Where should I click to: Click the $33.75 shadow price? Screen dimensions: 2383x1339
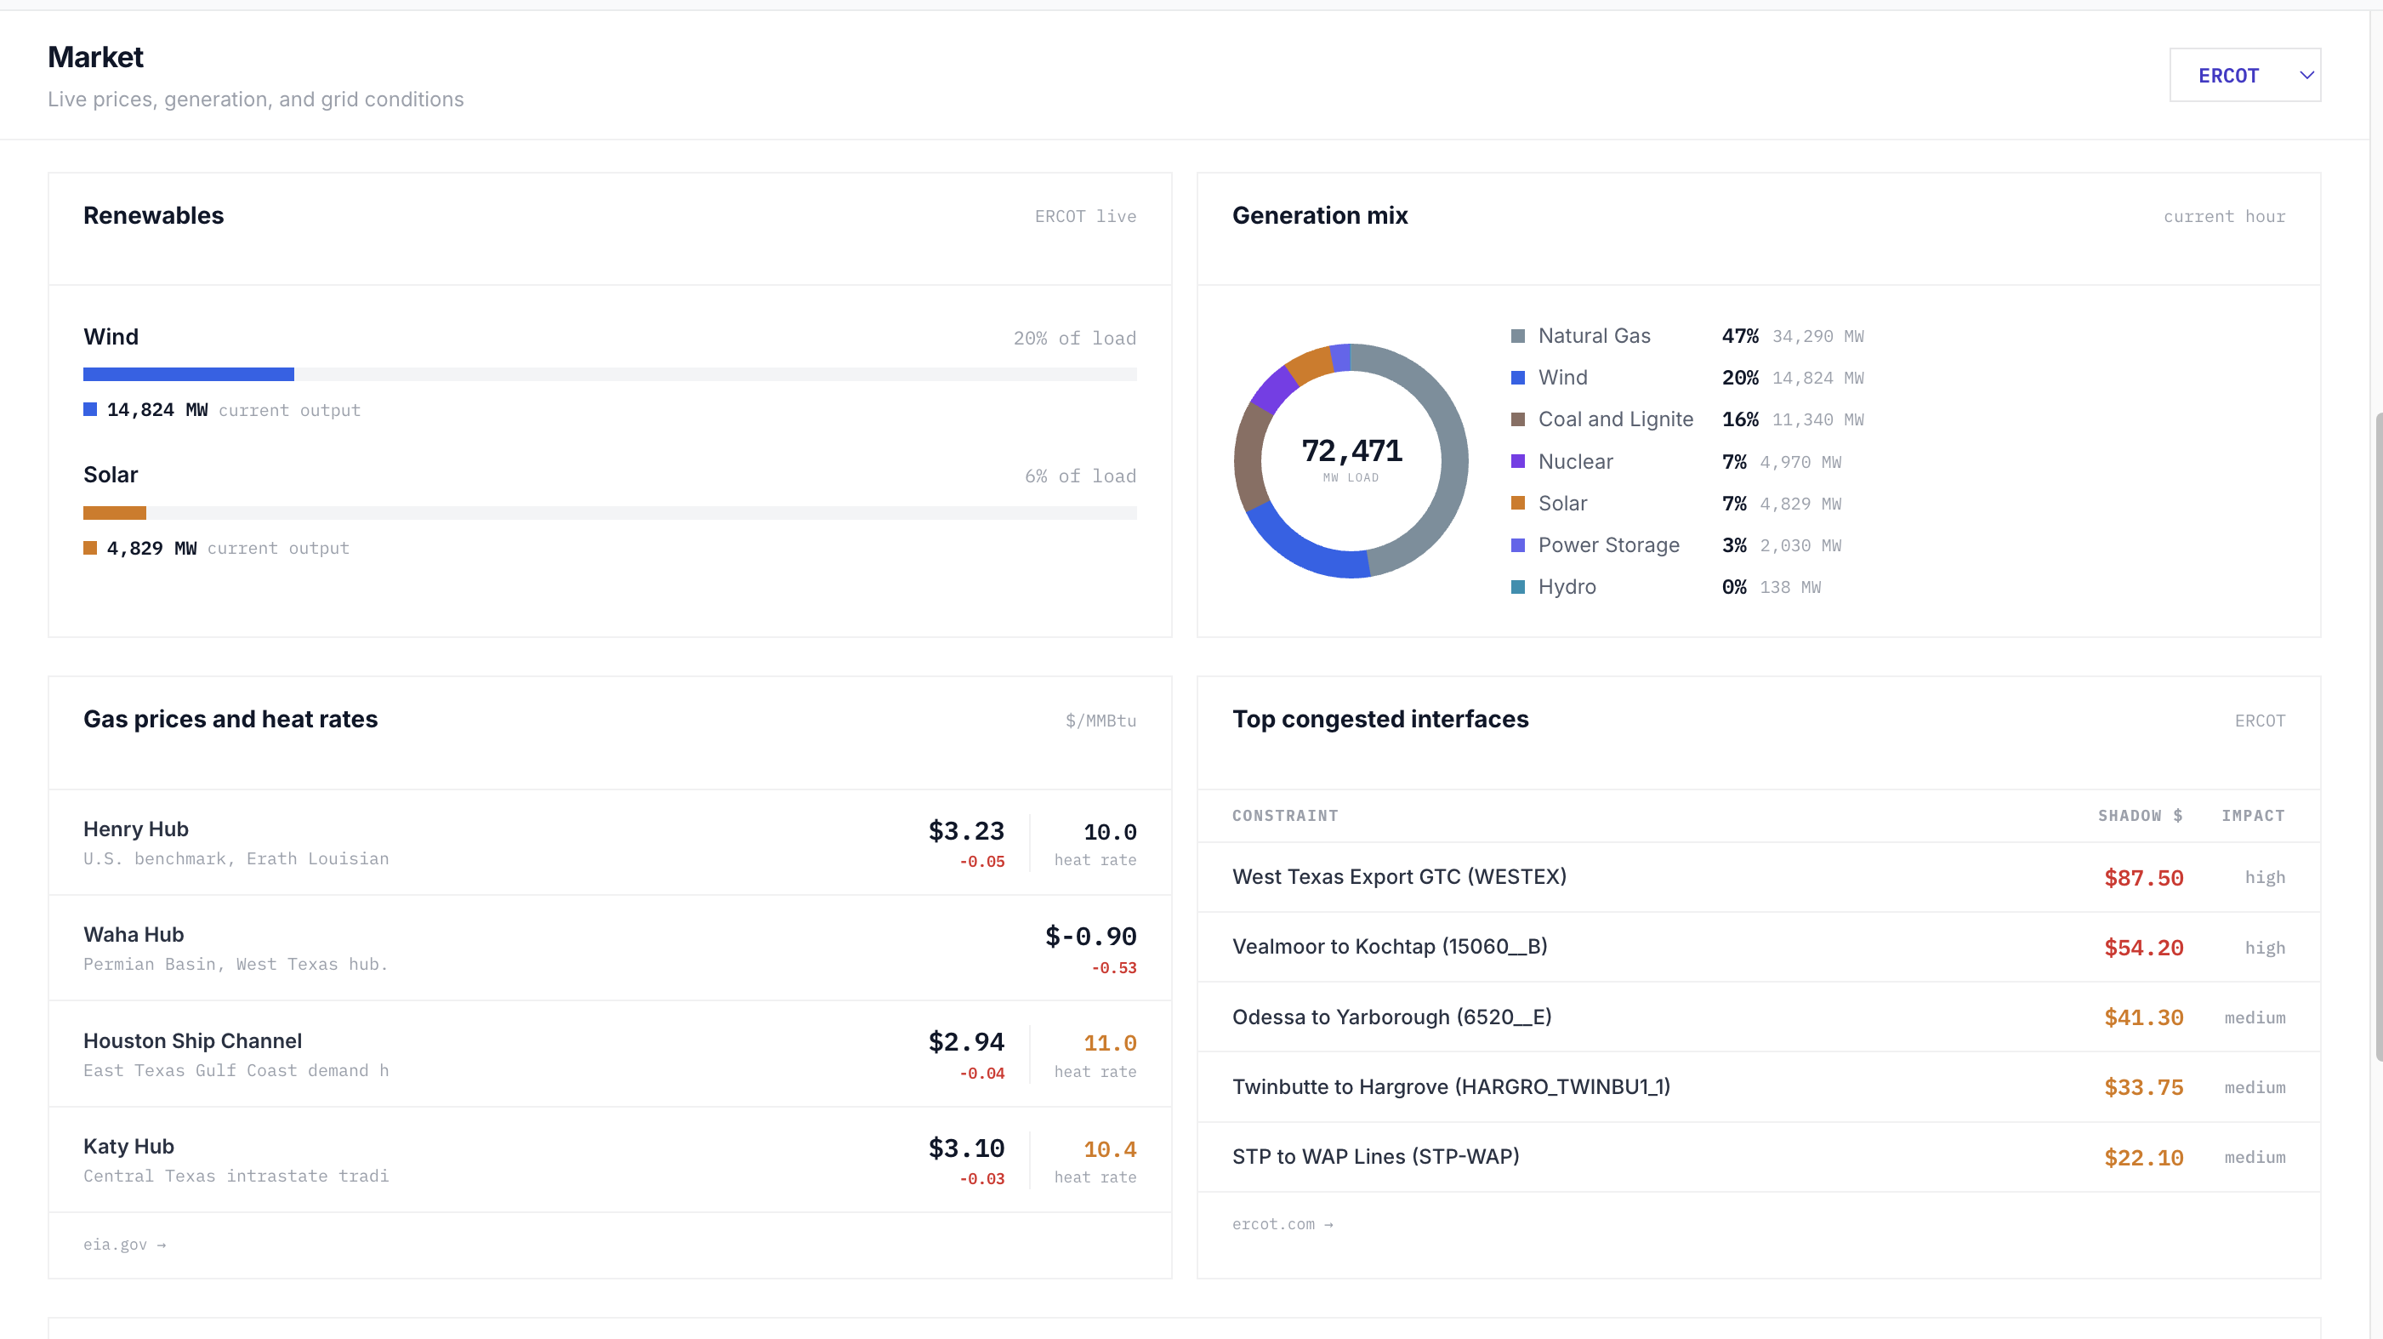click(x=2143, y=1087)
